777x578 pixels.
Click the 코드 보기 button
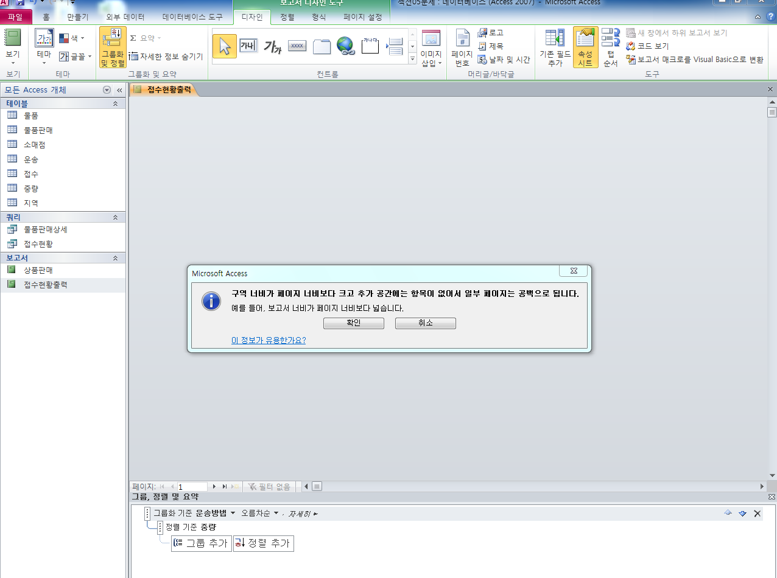click(648, 46)
